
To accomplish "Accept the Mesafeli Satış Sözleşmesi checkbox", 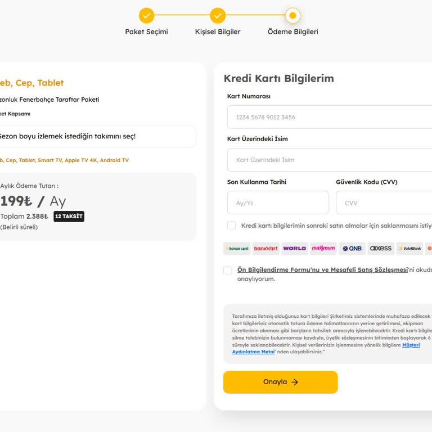I will [228, 270].
